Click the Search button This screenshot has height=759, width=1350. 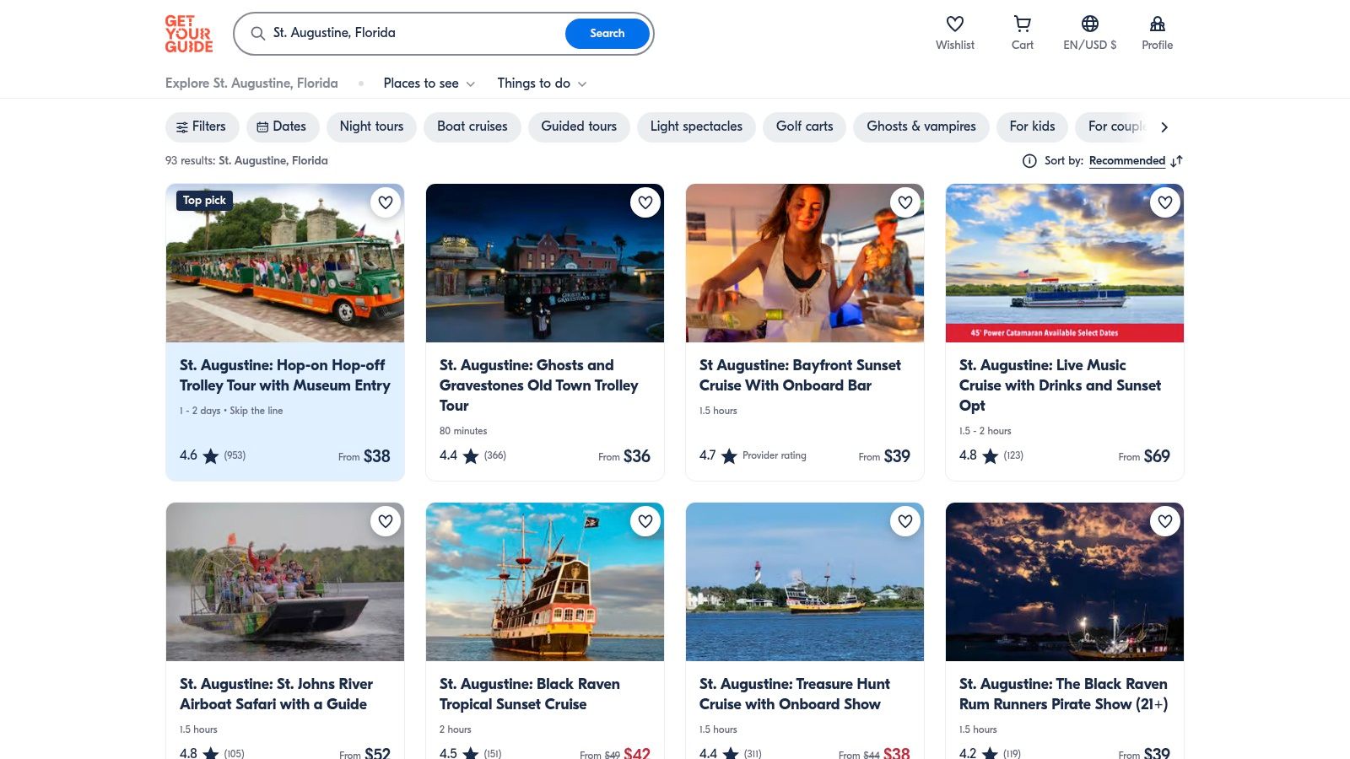[607, 34]
